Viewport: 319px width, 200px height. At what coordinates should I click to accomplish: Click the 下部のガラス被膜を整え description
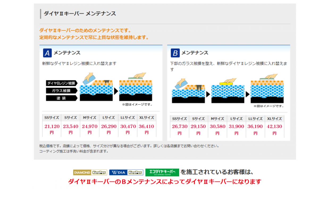pos(229,66)
